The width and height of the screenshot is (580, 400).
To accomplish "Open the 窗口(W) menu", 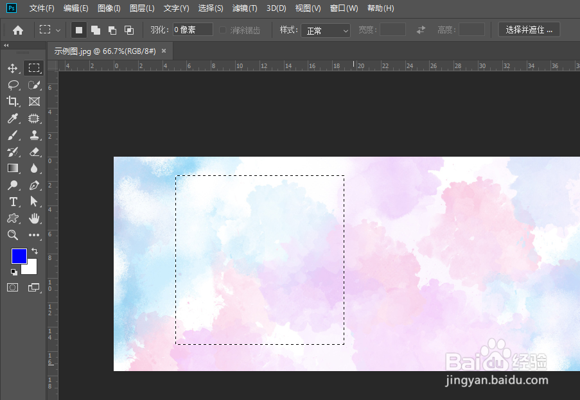I will [344, 8].
